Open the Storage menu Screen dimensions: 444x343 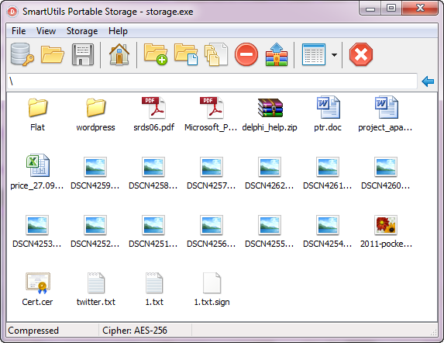[82, 31]
